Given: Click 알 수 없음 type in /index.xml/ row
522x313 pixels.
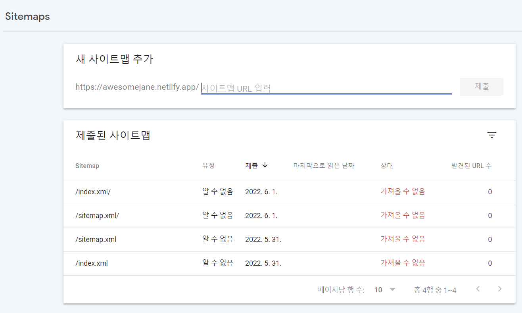Looking at the screenshot, I should [x=218, y=191].
